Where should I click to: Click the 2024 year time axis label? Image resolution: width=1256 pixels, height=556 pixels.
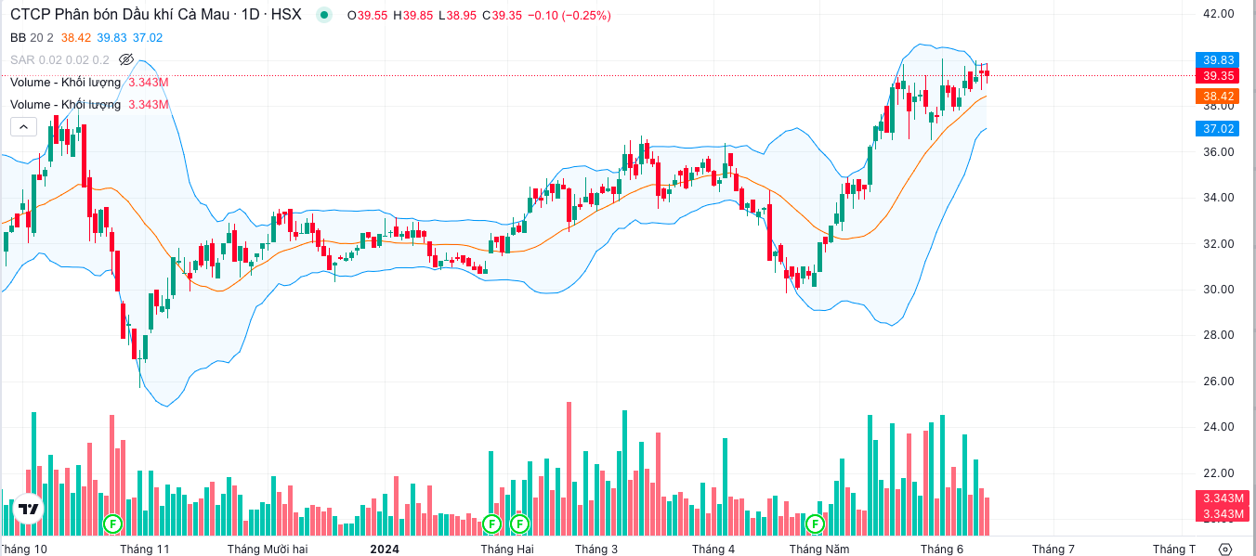coord(385,550)
